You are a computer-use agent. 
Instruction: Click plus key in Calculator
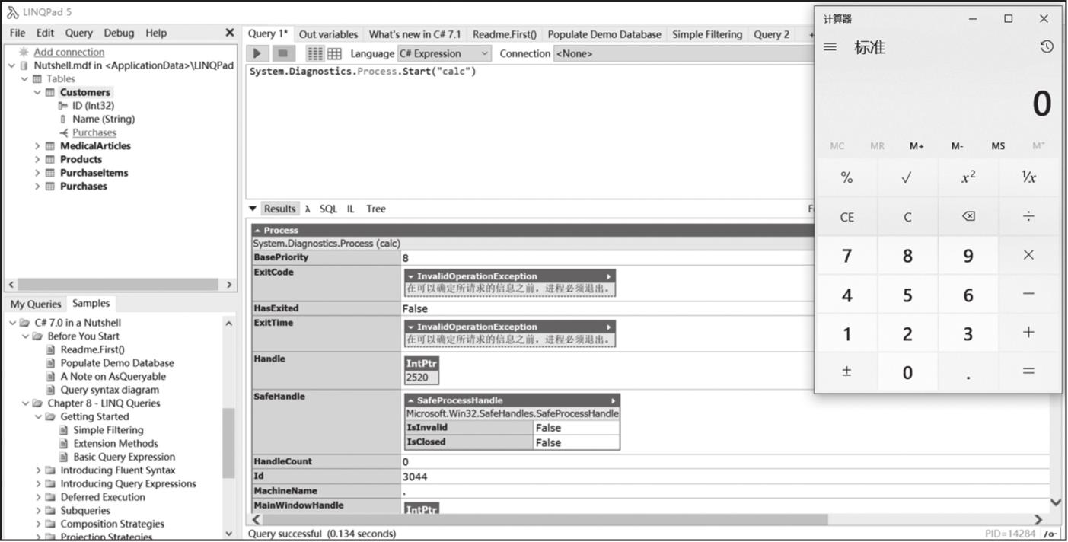pyautogui.click(x=1028, y=333)
